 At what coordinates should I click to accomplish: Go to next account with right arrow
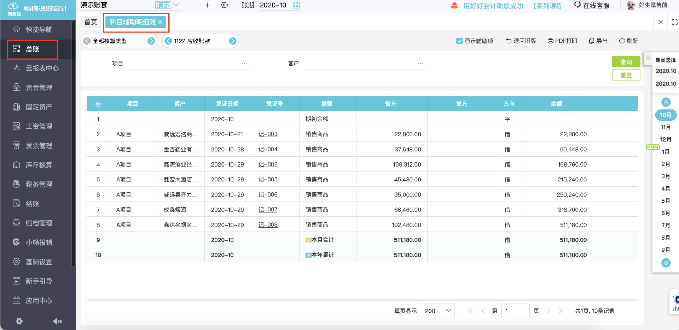click(232, 41)
